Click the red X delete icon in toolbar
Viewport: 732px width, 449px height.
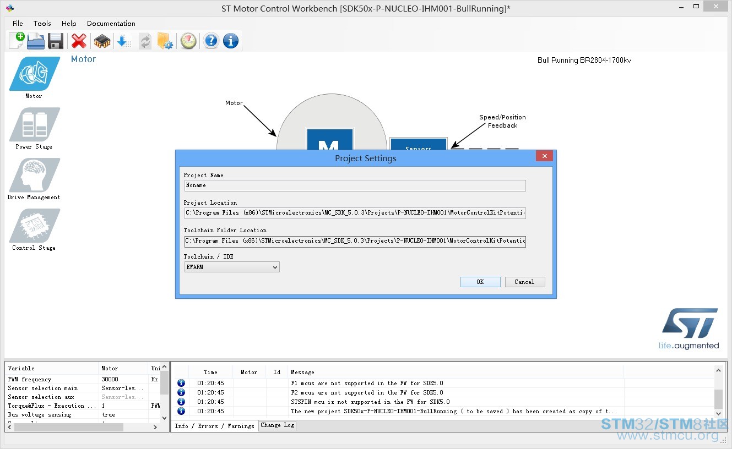(x=79, y=41)
